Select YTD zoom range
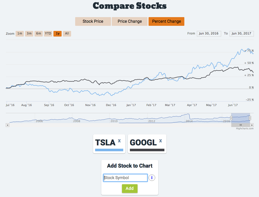 (x=48, y=33)
